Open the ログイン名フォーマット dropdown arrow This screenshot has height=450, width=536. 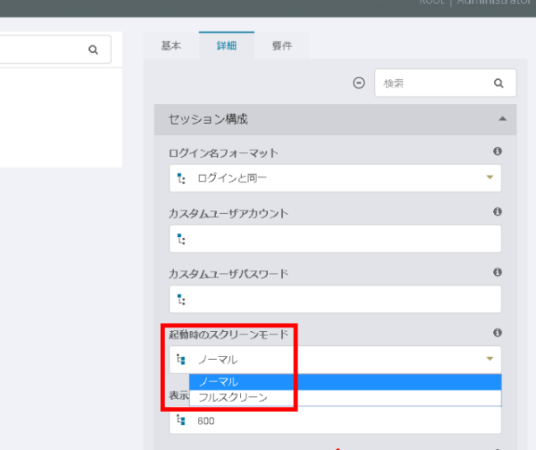click(x=489, y=178)
